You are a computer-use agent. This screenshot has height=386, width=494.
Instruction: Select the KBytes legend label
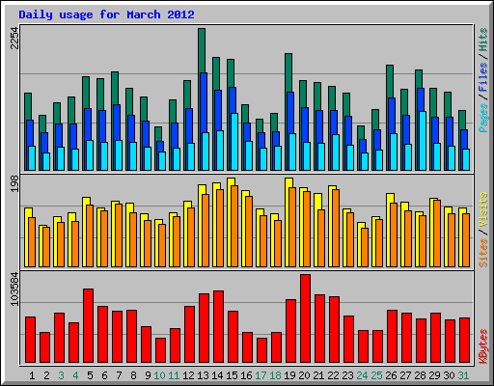pos(482,346)
